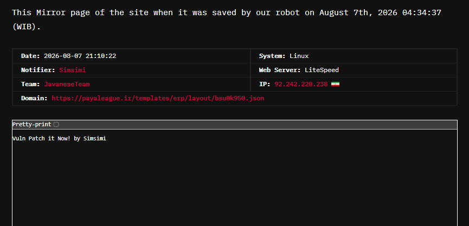Image resolution: width=469 pixels, height=226 pixels.
Task: Click the Date label
Action: click(x=30, y=56)
